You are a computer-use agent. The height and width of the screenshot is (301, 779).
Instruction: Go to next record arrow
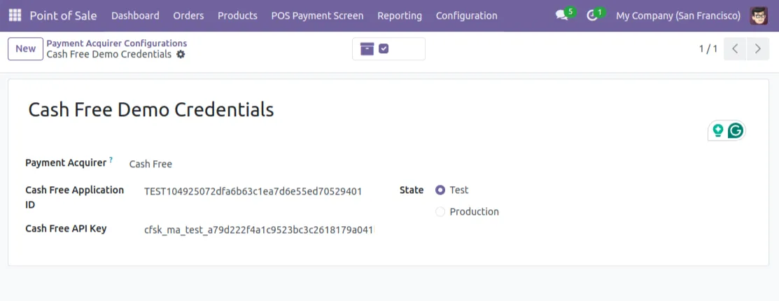757,49
